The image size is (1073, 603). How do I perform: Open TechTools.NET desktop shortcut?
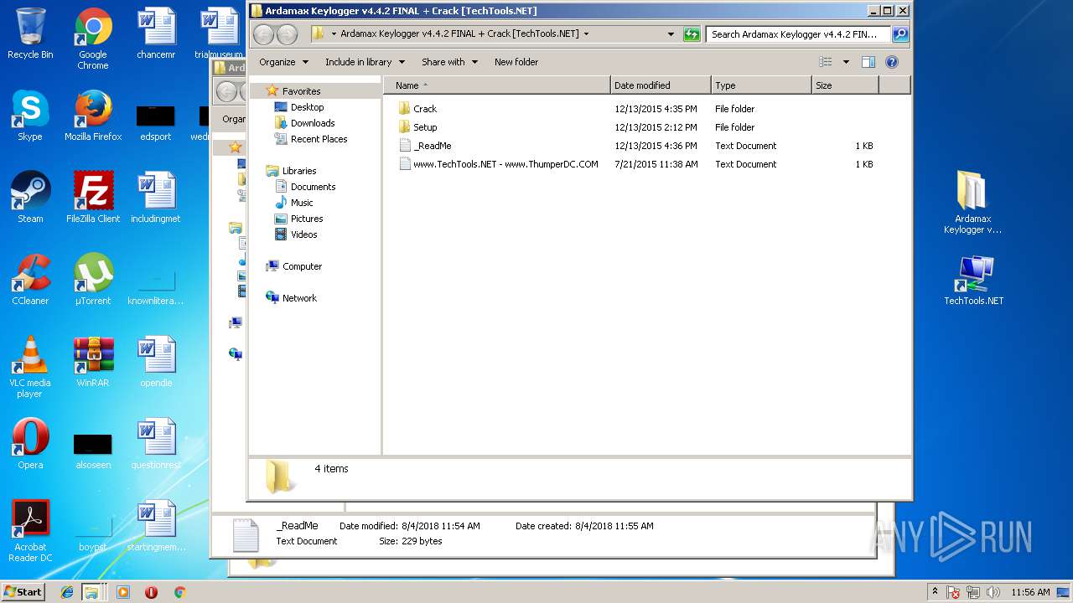click(973, 280)
